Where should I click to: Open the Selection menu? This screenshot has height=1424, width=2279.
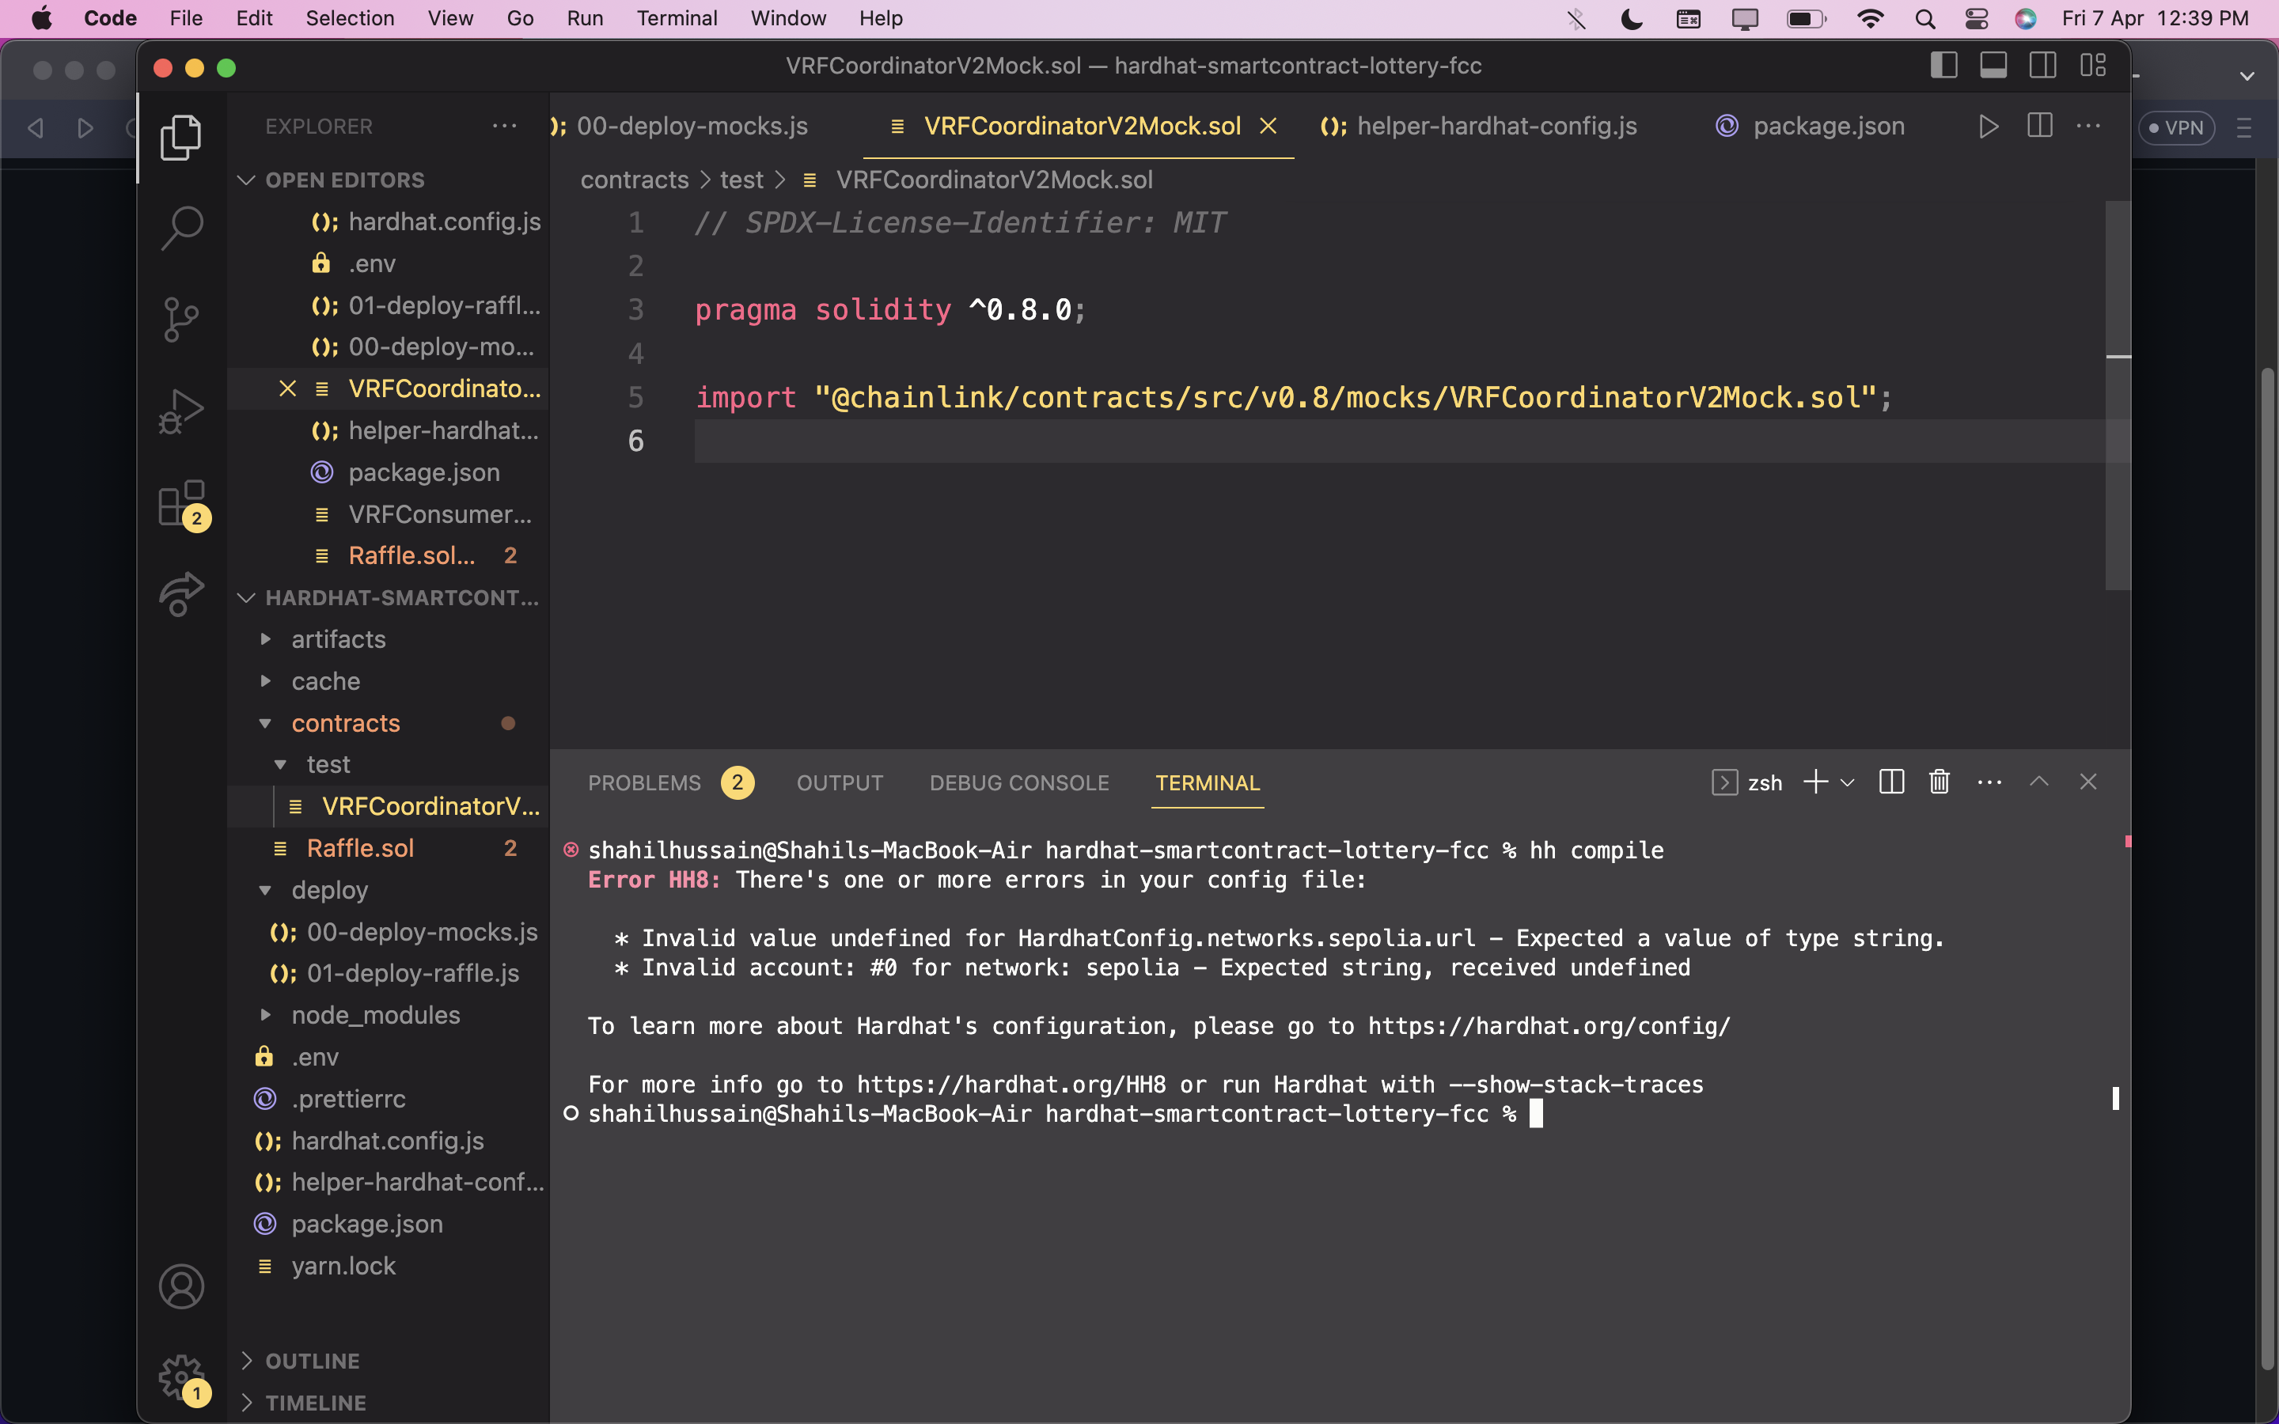350,19
